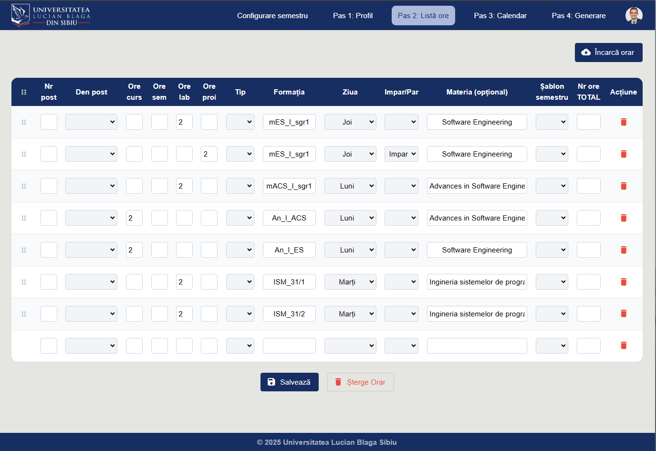Viewport: 656px width, 451px height.
Task: Delete the An_I_ACS row
Action: point(623,218)
